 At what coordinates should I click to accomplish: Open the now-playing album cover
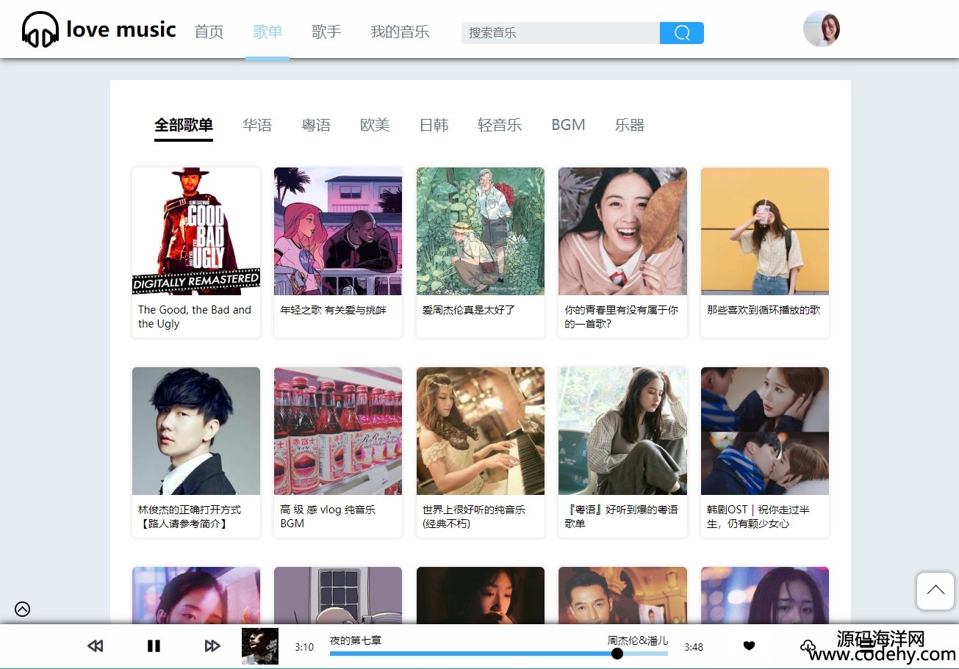[260, 646]
